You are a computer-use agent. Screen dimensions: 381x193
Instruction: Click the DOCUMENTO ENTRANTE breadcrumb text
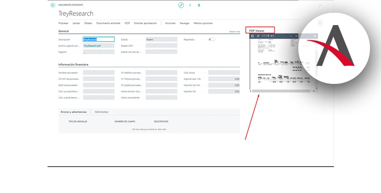coord(71,5)
